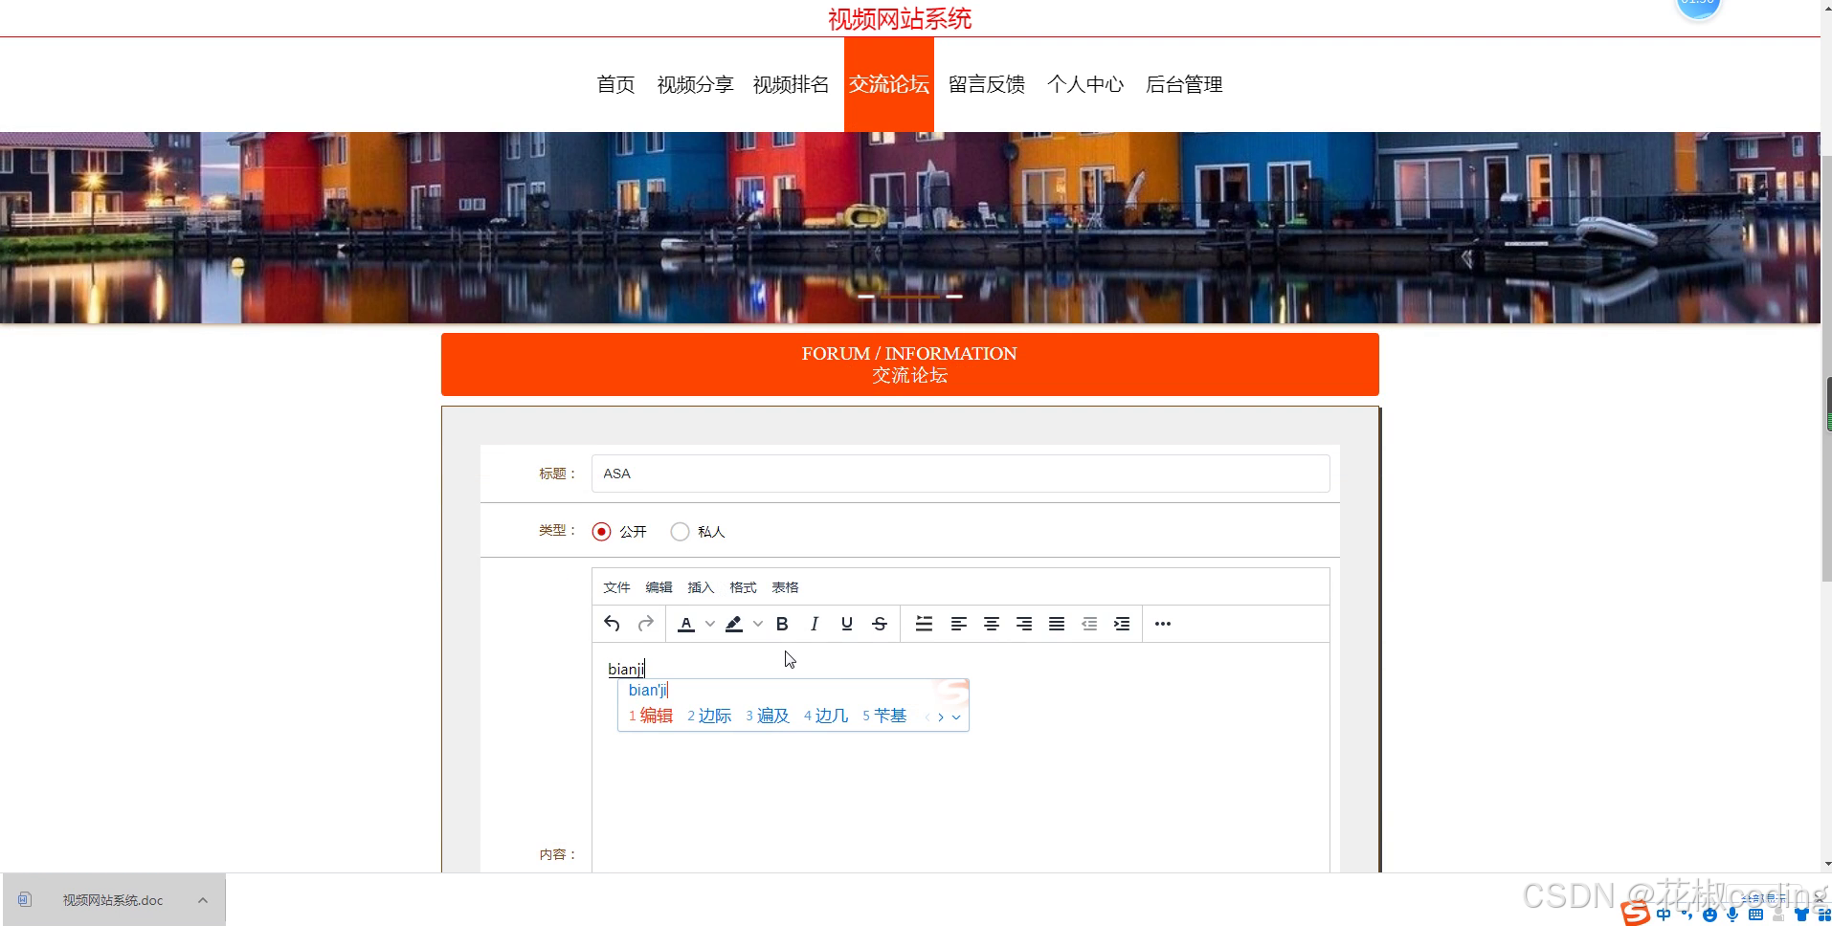Image resolution: width=1832 pixels, height=926 pixels.
Task: Choose 编辑 from the pinyin candidate list
Action: [x=657, y=715]
